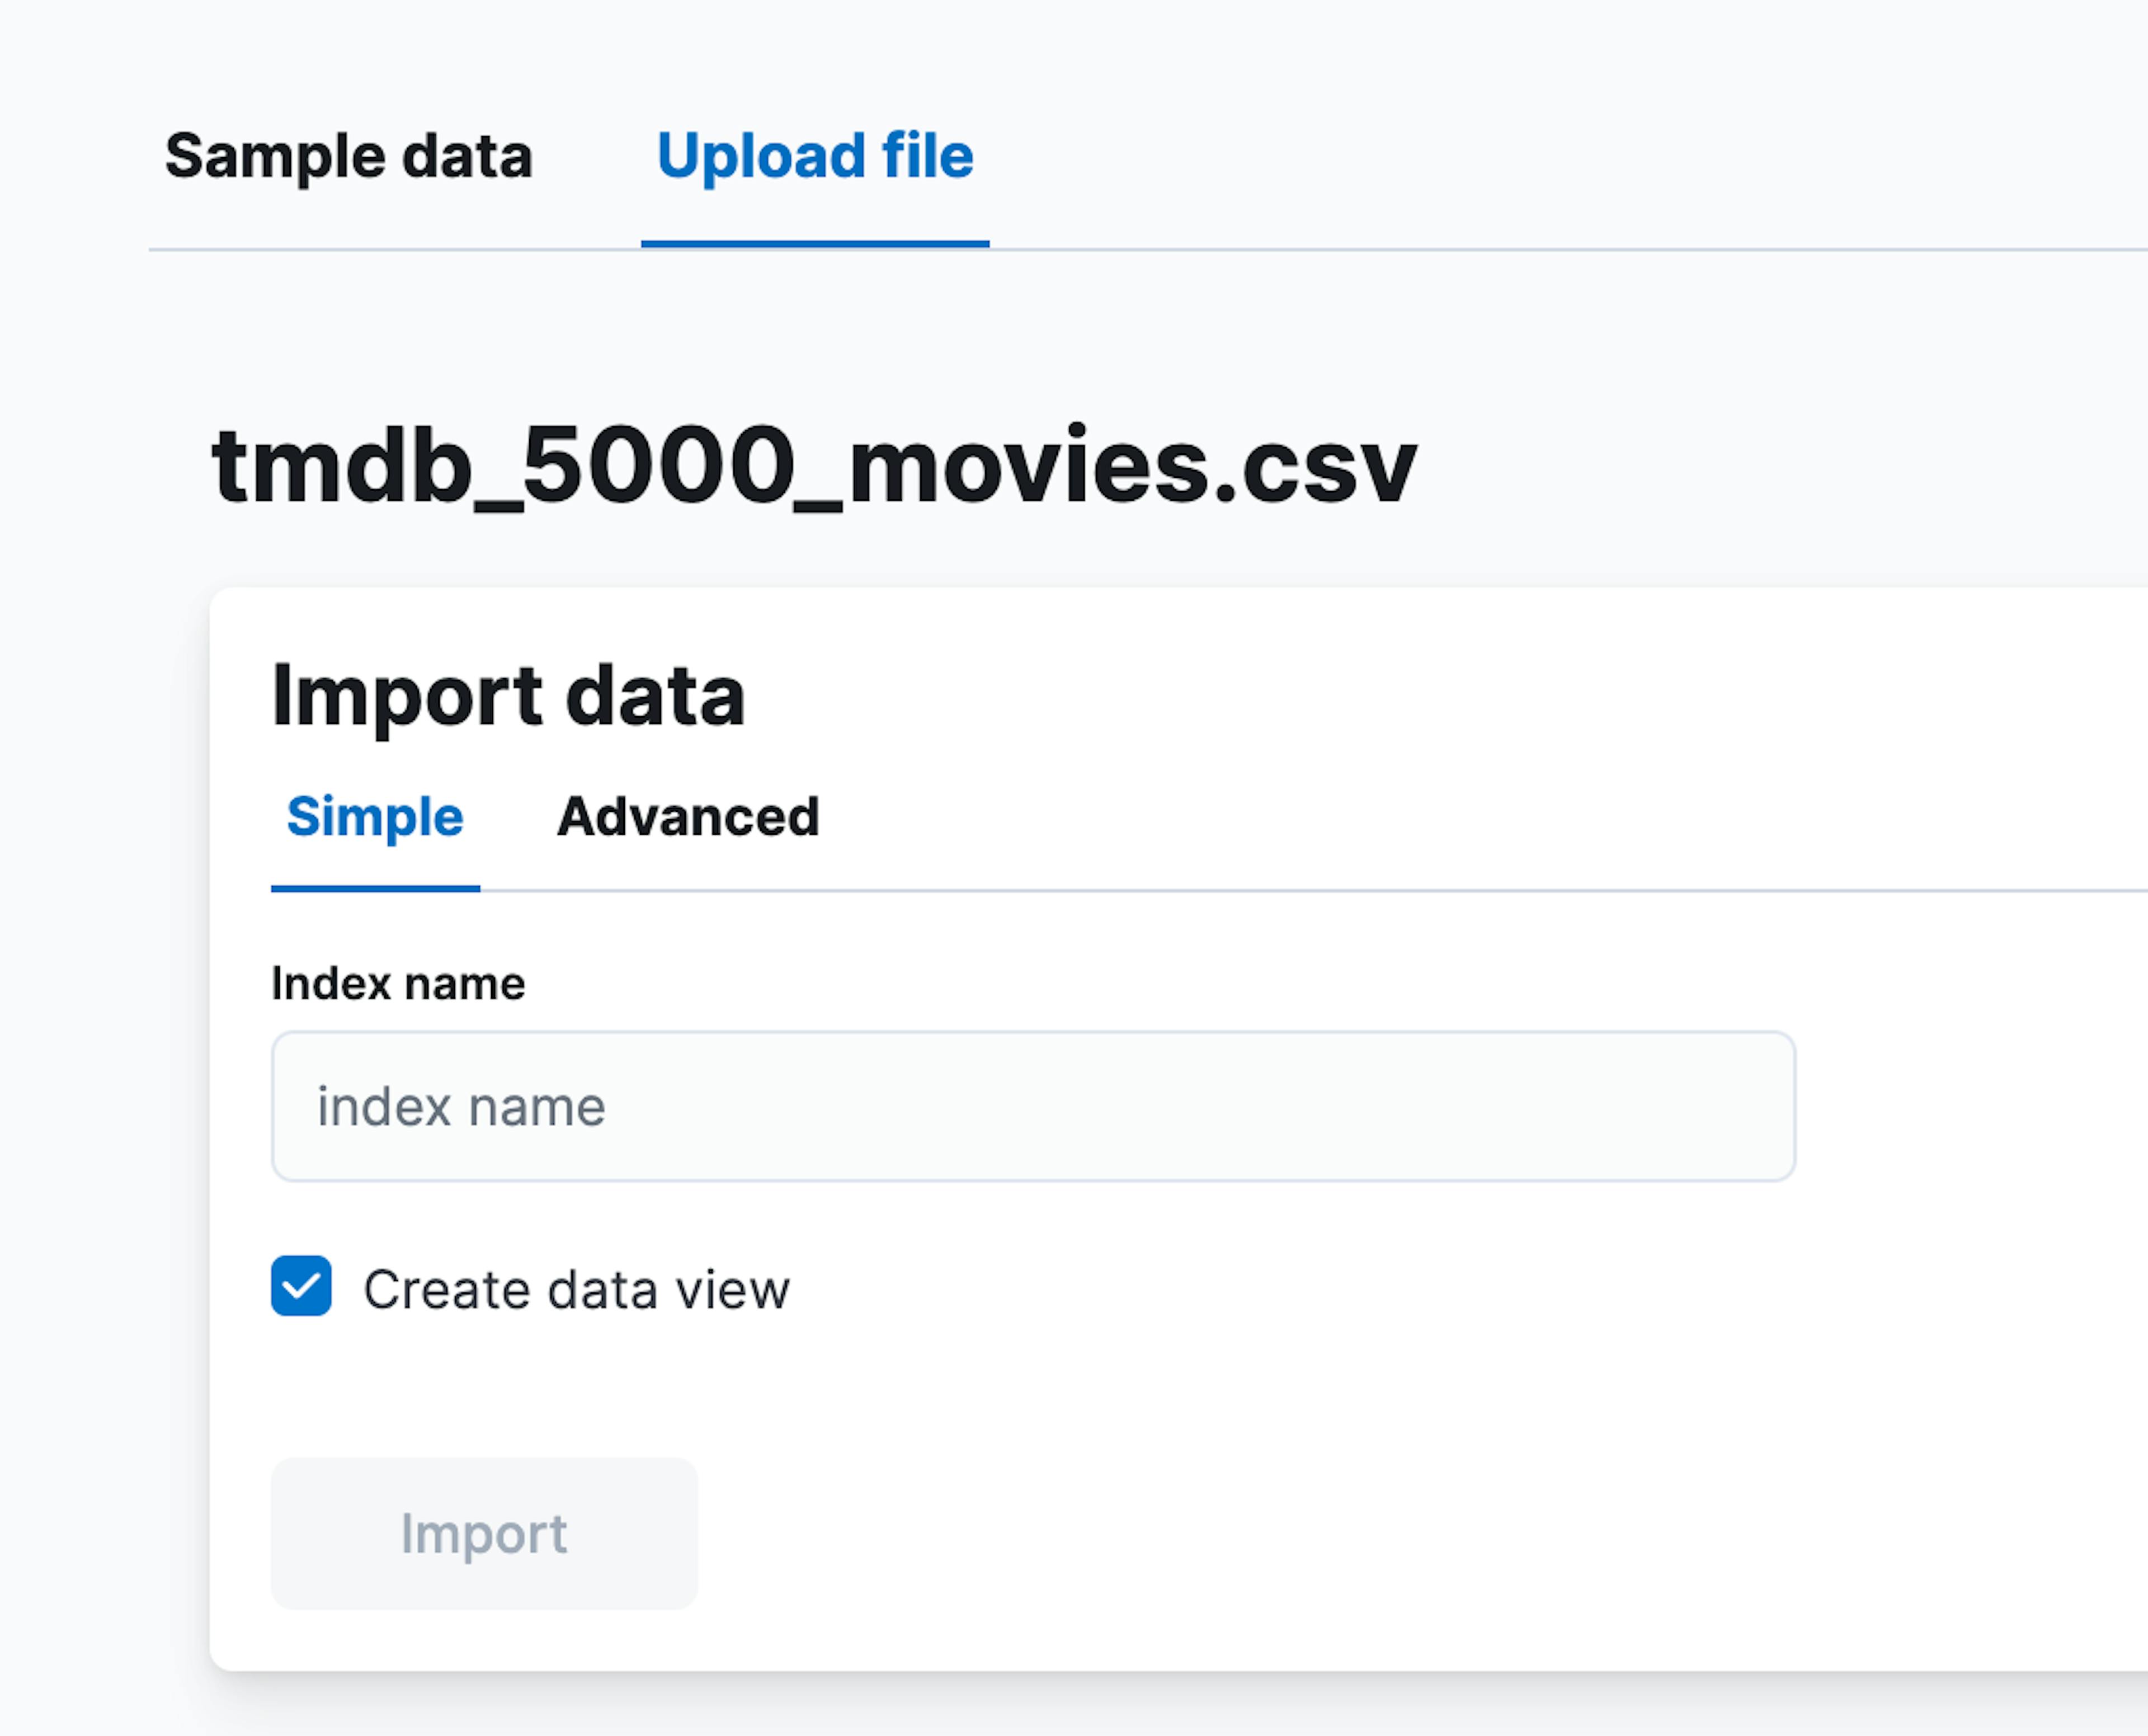Click into the Index name input field

(1033, 1107)
